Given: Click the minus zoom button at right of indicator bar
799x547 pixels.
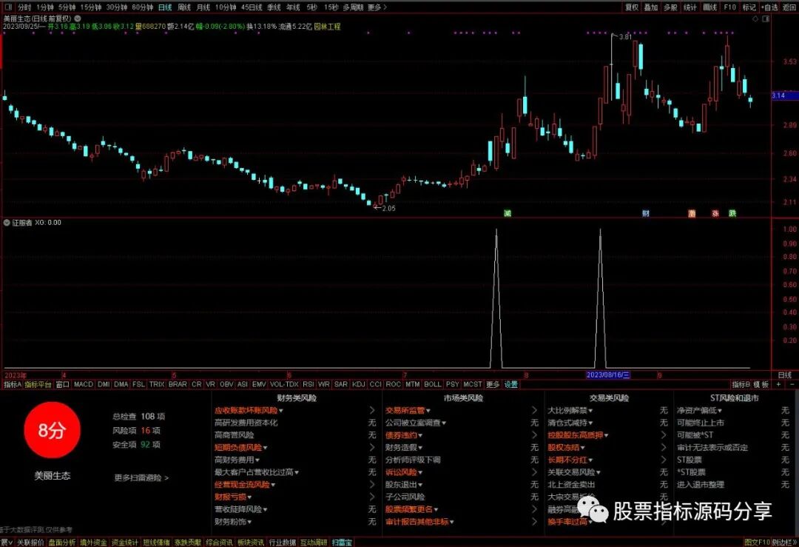Looking at the screenshot, I should [792, 384].
